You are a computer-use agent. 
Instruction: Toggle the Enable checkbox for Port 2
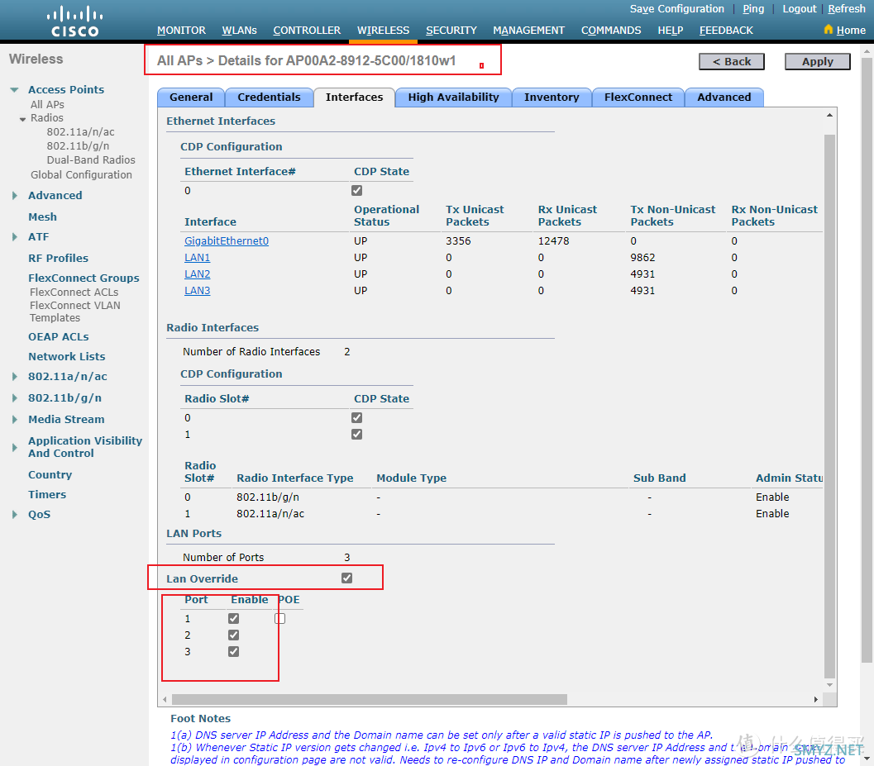click(x=233, y=635)
